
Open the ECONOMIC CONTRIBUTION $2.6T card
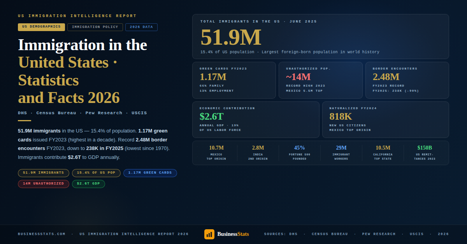(x=256, y=120)
